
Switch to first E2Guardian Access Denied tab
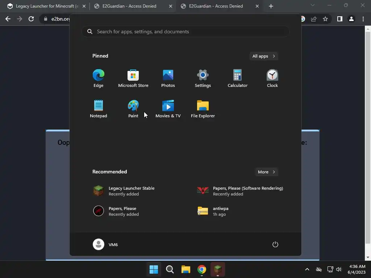[129, 6]
